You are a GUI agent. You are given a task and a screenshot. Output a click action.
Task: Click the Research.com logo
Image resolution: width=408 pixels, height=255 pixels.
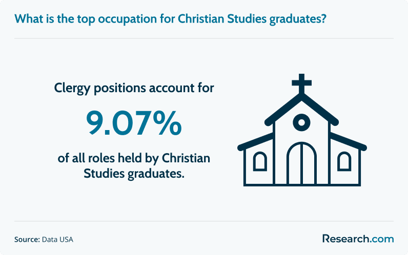tap(358, 239)
